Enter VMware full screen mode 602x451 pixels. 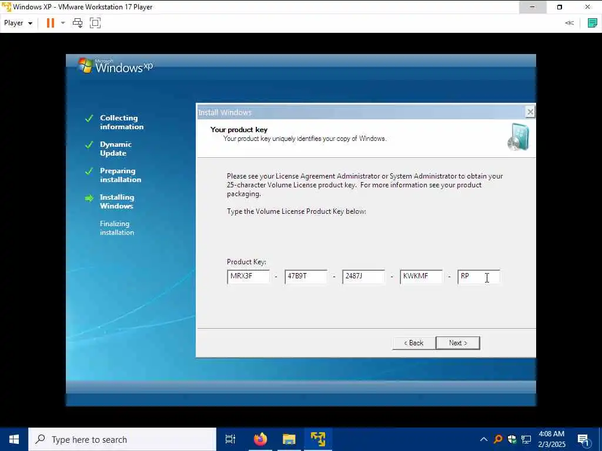coord(95,23)
